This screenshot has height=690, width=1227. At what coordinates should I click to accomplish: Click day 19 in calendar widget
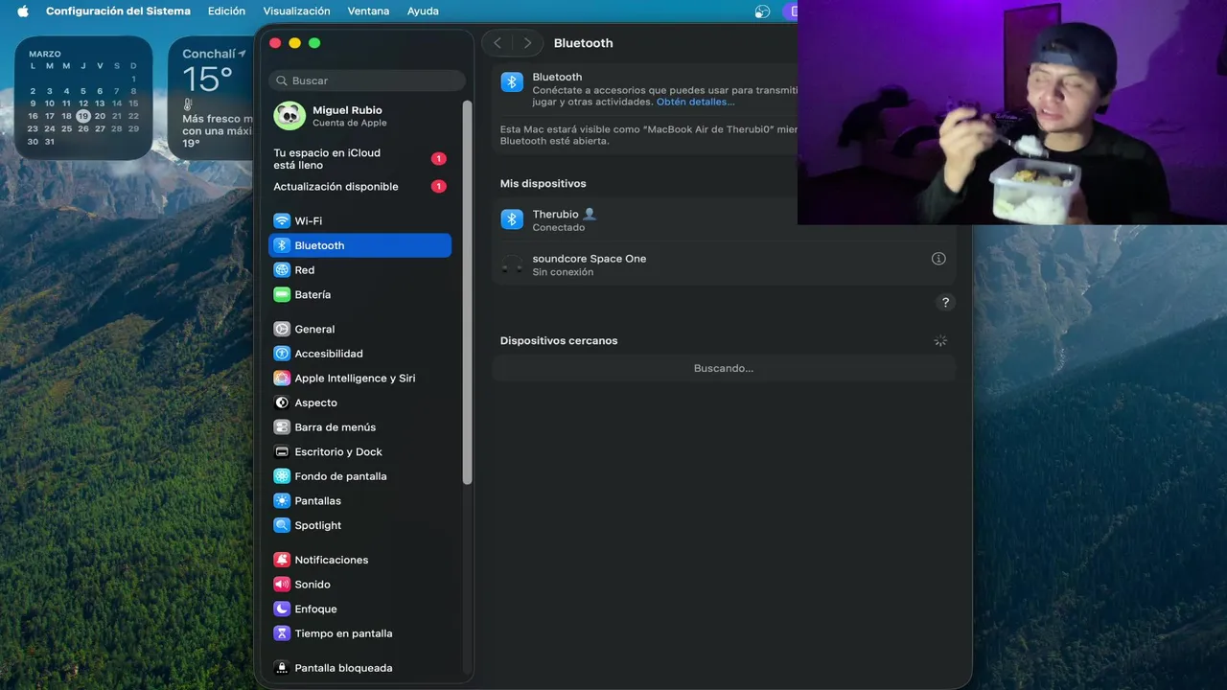click(83, 116)
